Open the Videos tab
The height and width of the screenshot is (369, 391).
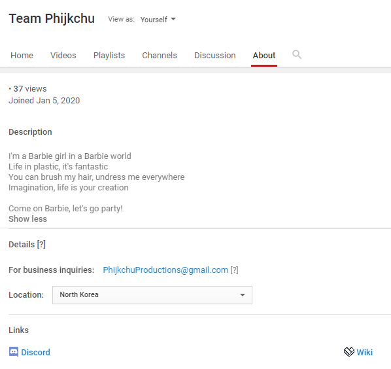pos(63,56)
